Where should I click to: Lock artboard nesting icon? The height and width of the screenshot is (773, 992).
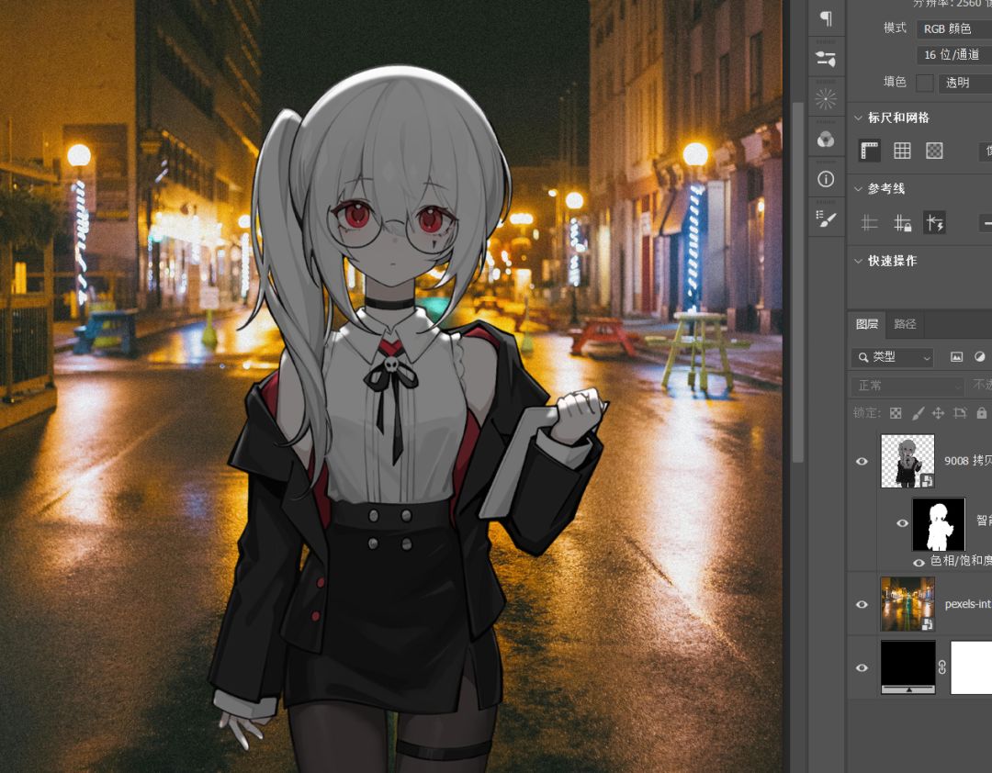(x=961, y=413)
